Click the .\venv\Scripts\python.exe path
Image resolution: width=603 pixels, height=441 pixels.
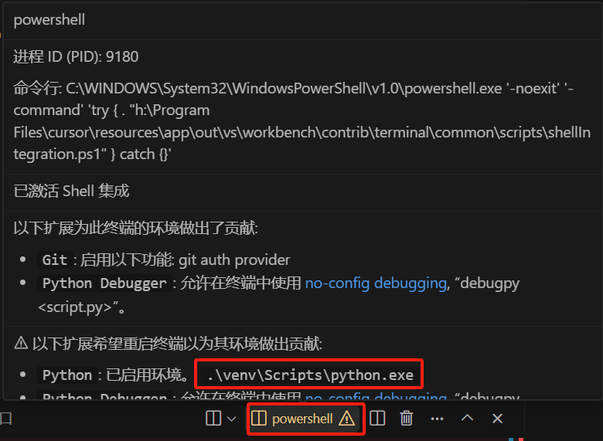point(310,375)
